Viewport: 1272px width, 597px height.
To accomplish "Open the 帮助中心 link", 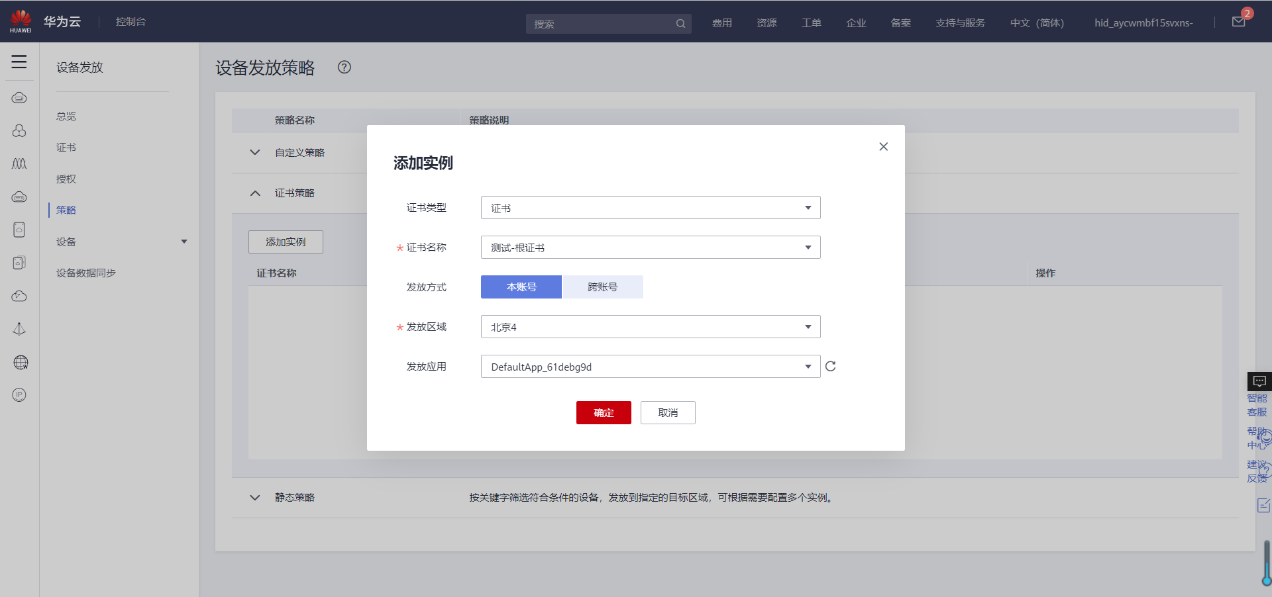I will pyautogui.click(x=1257, y=437).
